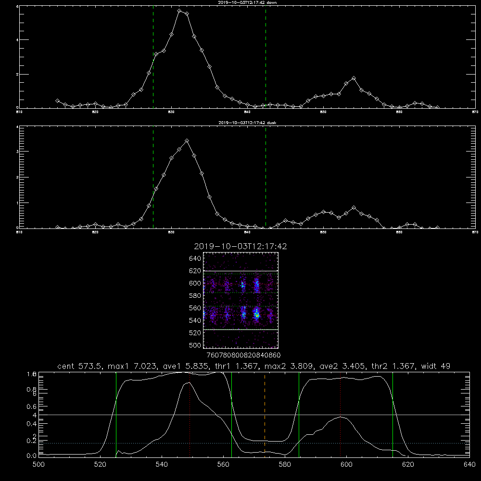Click the right green dashed line in dusk plot
Screen dimensions: 481x481
click(266, 177)
